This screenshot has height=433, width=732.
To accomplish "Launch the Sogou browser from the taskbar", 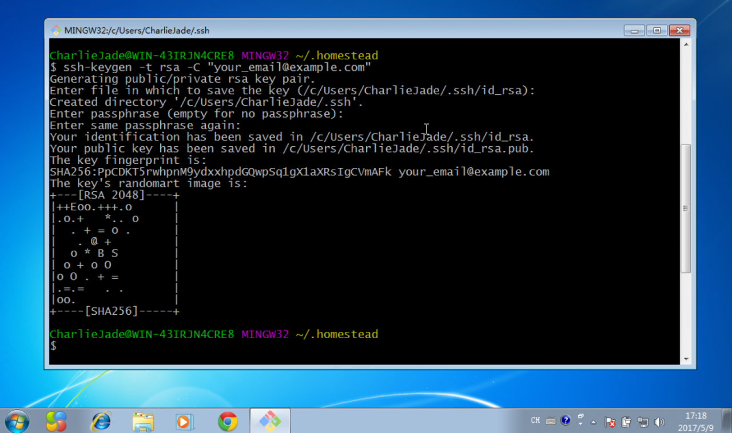I will (56, 422).
